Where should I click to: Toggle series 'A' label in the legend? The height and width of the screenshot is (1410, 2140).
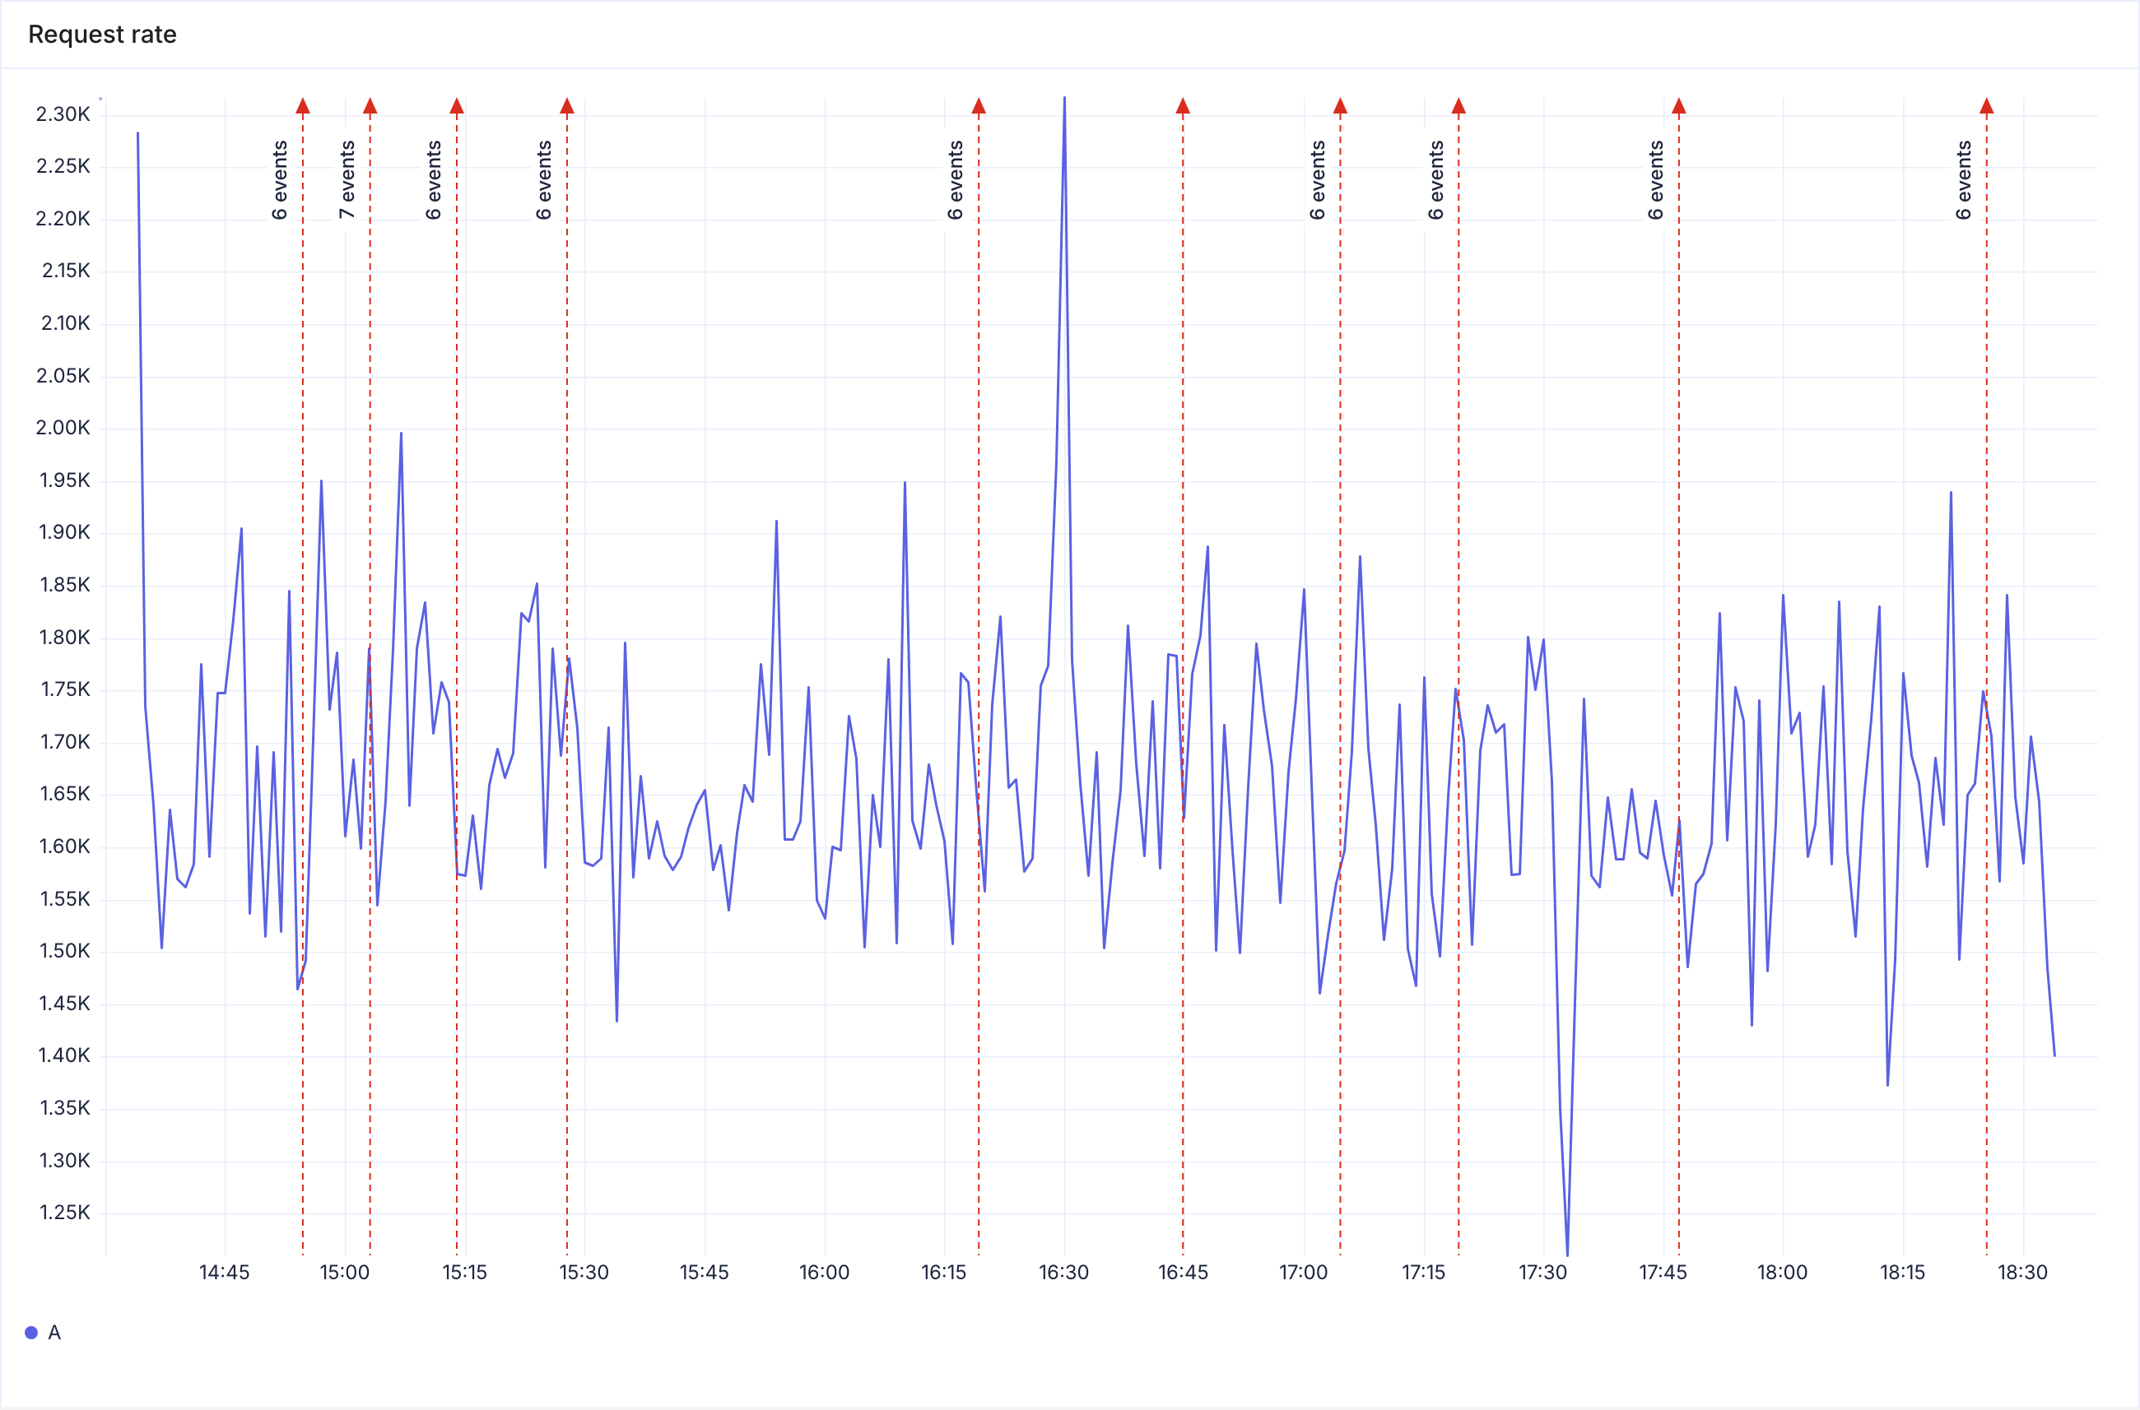coord(54,1333)
